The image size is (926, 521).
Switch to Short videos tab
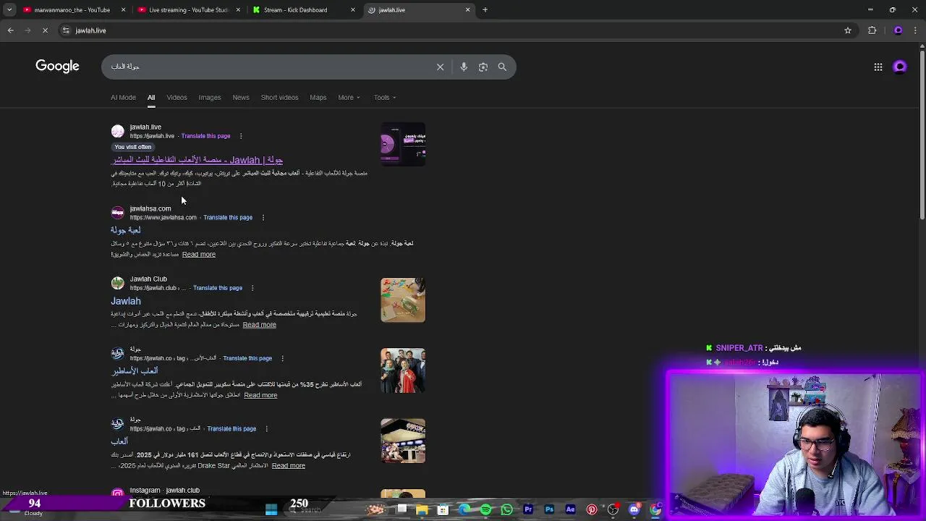point(279,97)
